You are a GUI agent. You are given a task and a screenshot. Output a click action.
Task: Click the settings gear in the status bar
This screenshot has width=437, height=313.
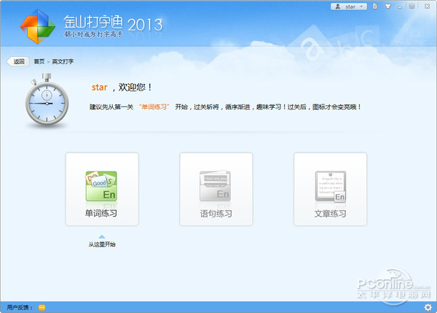[428, 307]
